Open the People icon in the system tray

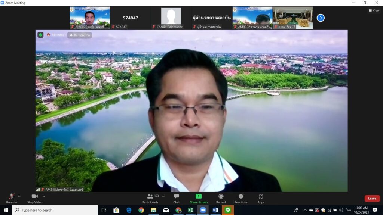click(x=296, y=210)
